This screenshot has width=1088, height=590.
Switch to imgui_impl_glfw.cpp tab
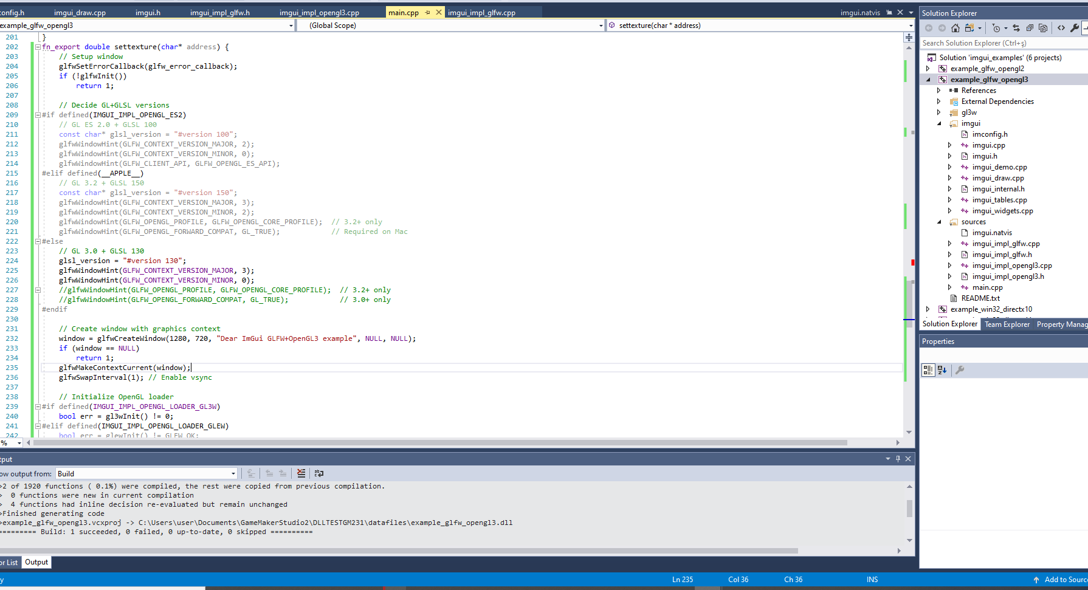481,12
